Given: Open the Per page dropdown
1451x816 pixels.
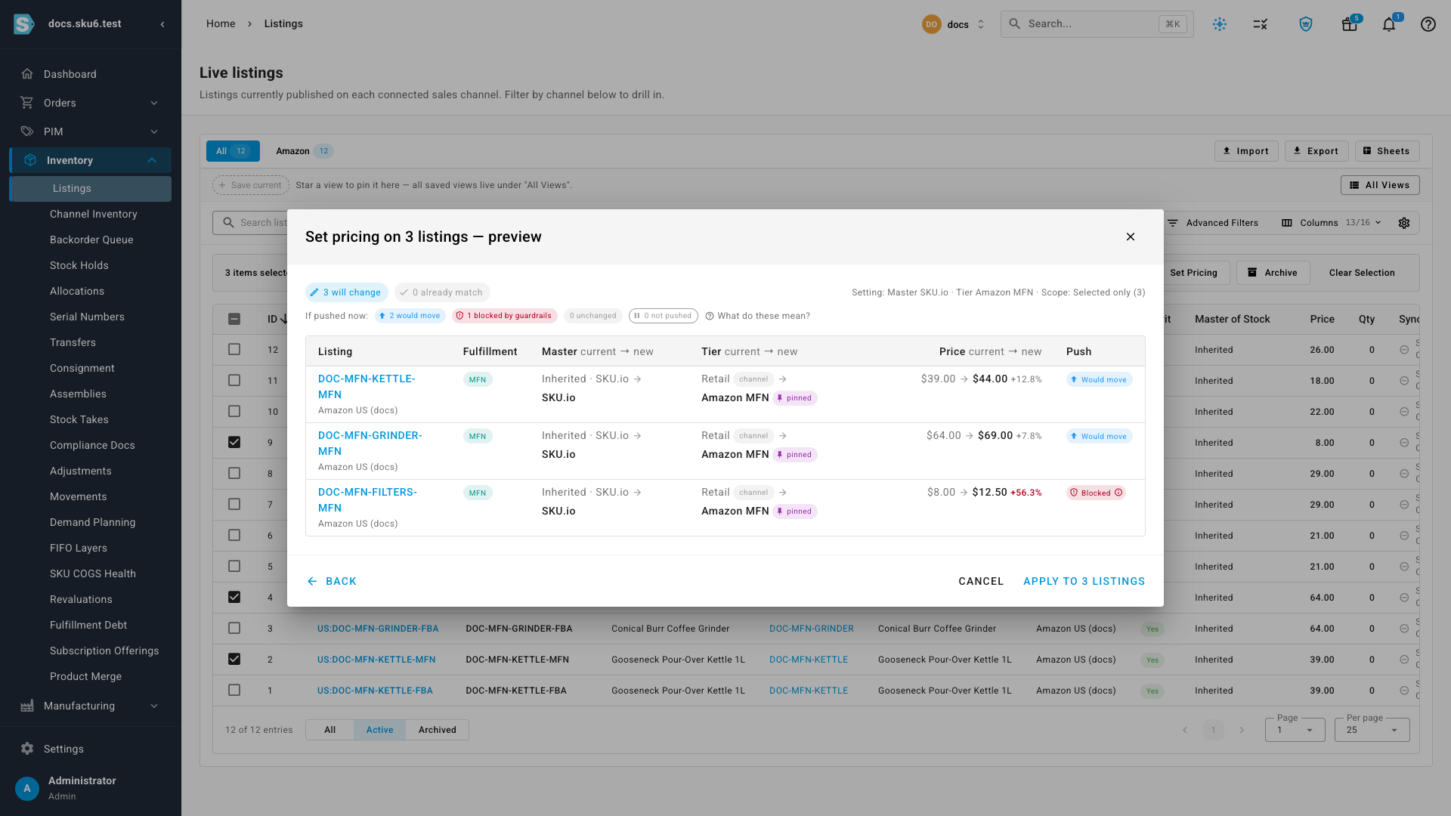Looking at the screenshot, I should (1372, 730).
